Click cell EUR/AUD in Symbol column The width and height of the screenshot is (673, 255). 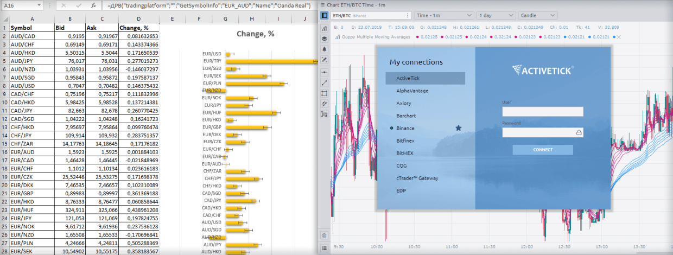pyautogui.click(x=32, y=152)
